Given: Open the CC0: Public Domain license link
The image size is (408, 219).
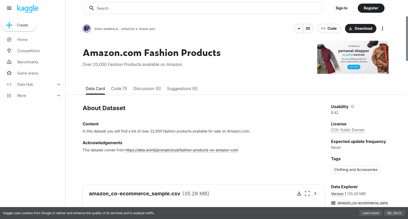Looking at the screenshot, I should [x=348, y=130].
